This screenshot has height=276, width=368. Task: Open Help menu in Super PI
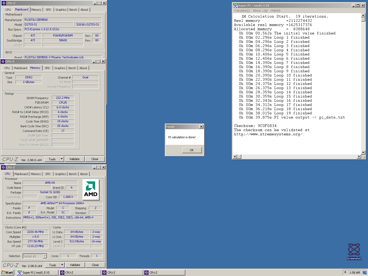(x=275, y=11)
